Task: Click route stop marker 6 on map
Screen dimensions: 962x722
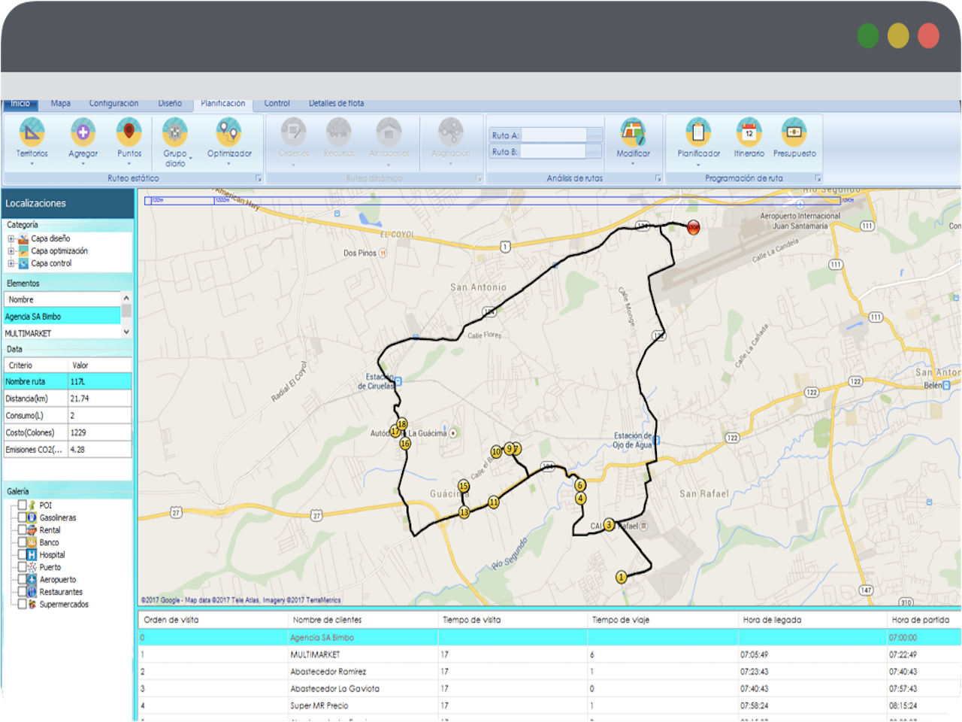Action: [x=580, y=486]
